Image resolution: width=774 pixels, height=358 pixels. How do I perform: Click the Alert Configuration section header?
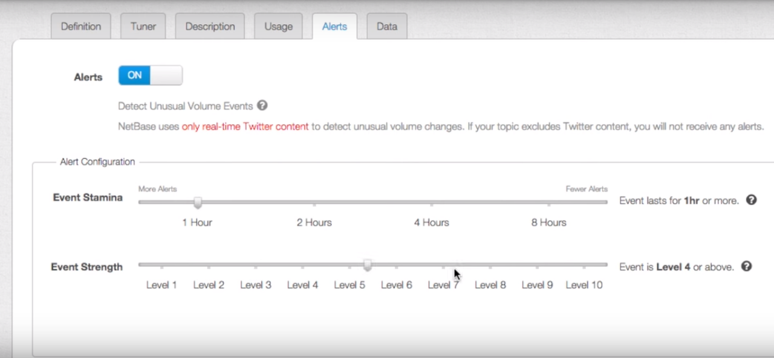(97, 162)
